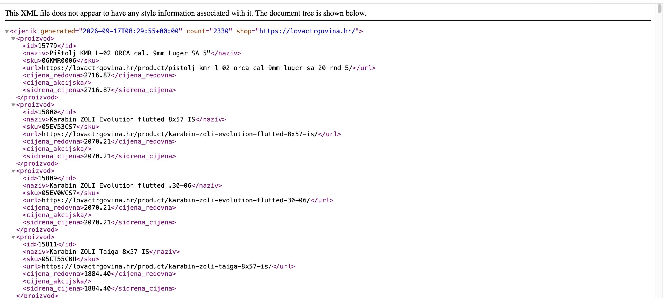Click the sku value 06KMR0006
This screenshot has width=663, height=298.
point(59,61)
